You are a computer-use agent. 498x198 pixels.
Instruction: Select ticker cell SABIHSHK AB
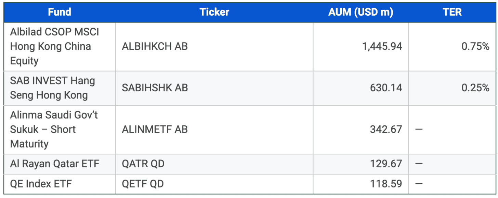[155, 88]
